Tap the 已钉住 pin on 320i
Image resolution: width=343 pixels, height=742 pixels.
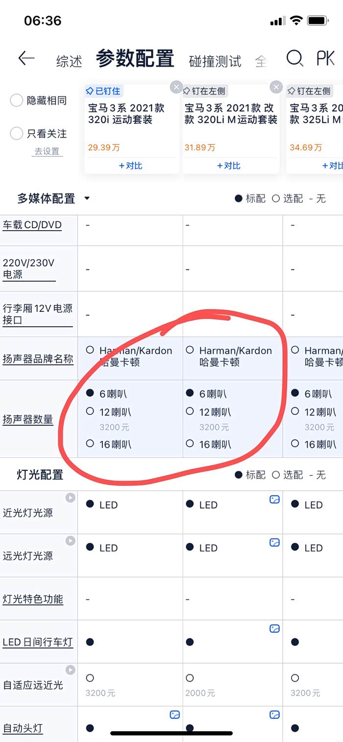pyautogui.click(x=103, y=91)
